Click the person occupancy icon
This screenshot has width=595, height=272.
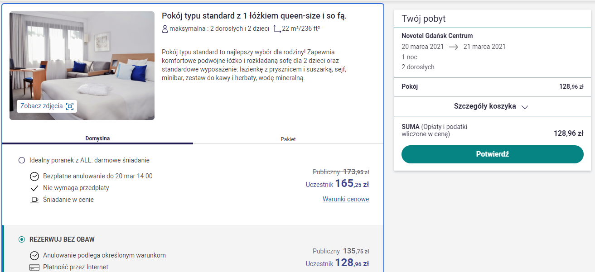coord(165,29)
